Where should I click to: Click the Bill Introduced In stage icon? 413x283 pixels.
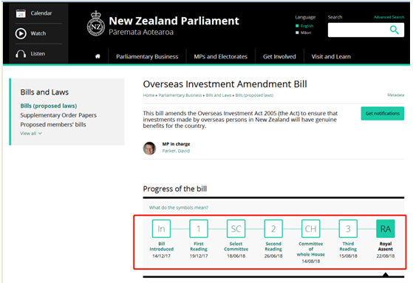pyautogui.click(x=161, y=229)
